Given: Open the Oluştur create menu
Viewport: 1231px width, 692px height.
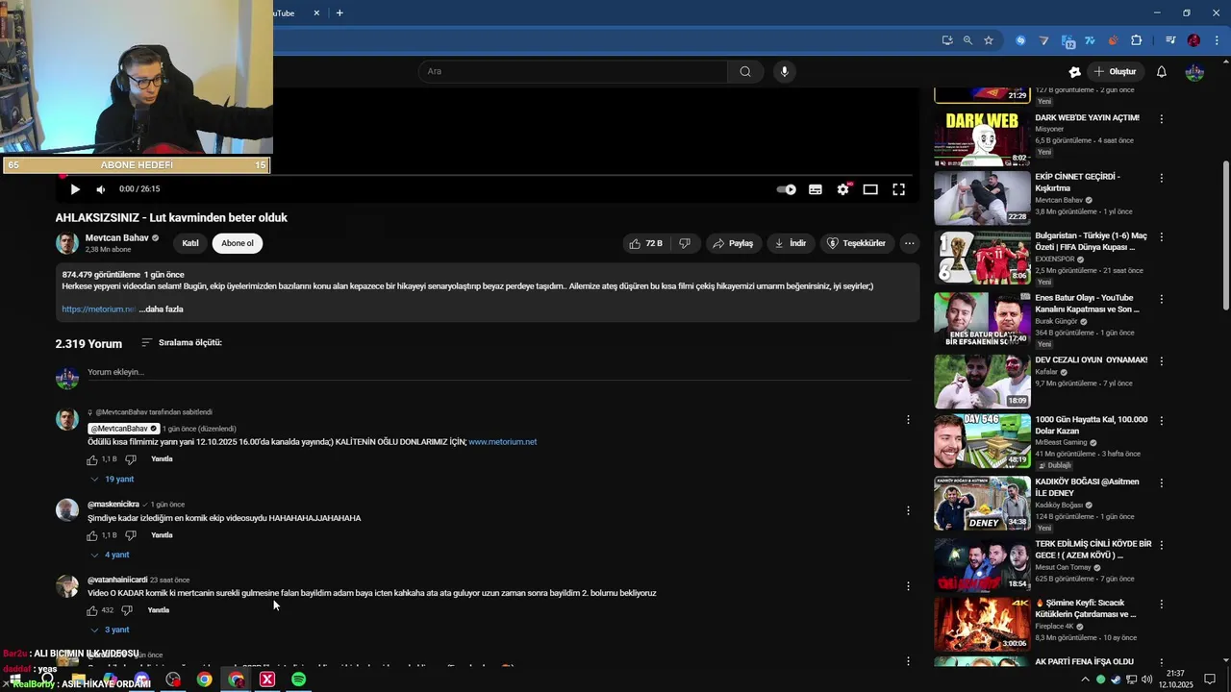Looking at the screenshot, I should [x=1116, y=71].
